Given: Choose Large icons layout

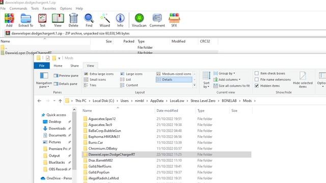Looking at the screenshot, I should click(131, 74).
